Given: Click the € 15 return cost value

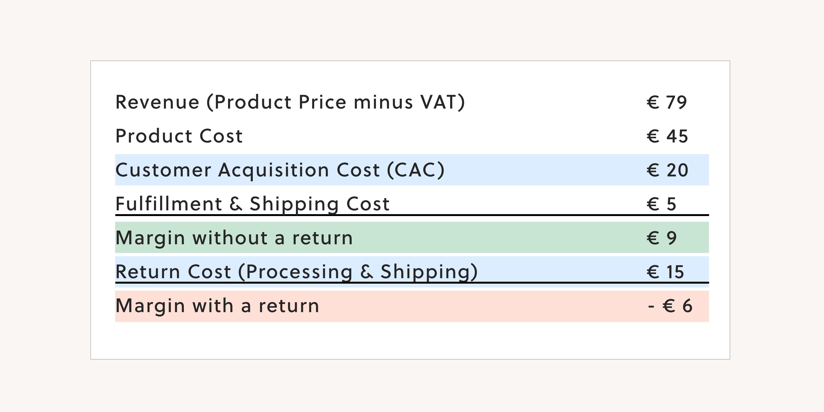Looking at the screenshot, I should pyautogui.click(x=665, y=272).
